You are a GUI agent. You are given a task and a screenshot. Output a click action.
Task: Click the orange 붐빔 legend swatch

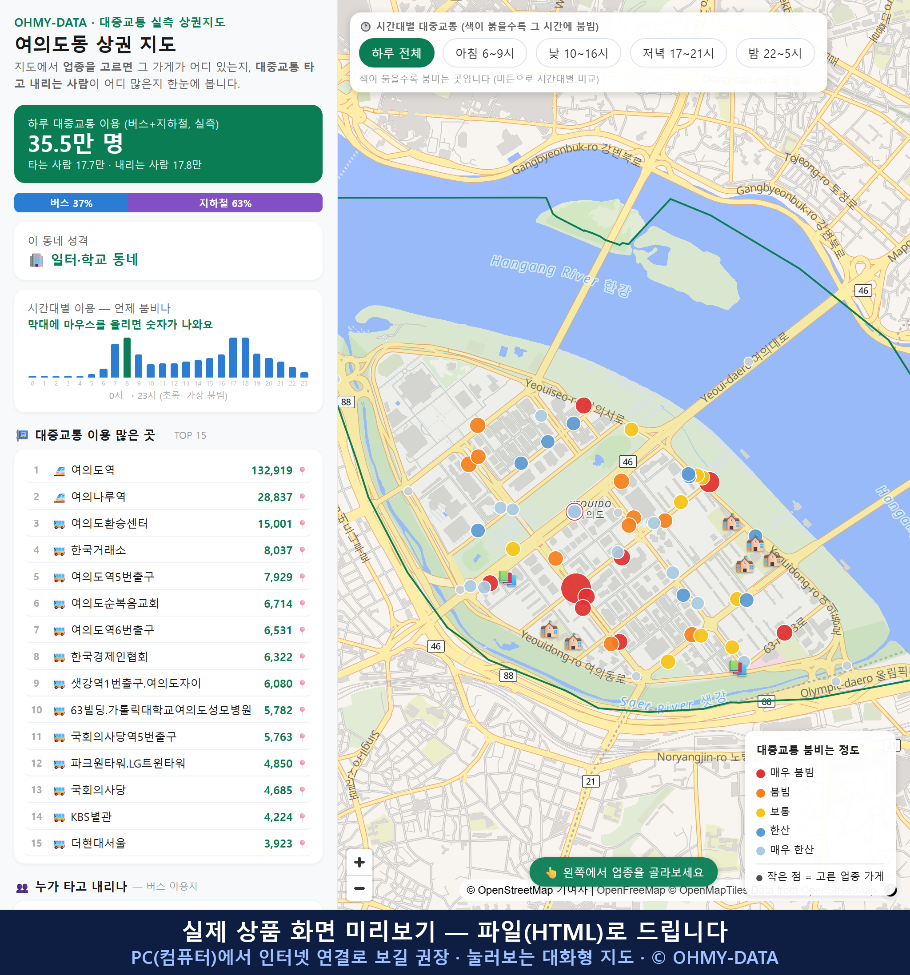click(761, 793)
